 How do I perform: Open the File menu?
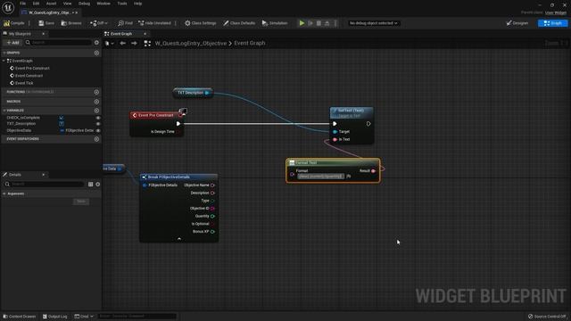(22, 4)
